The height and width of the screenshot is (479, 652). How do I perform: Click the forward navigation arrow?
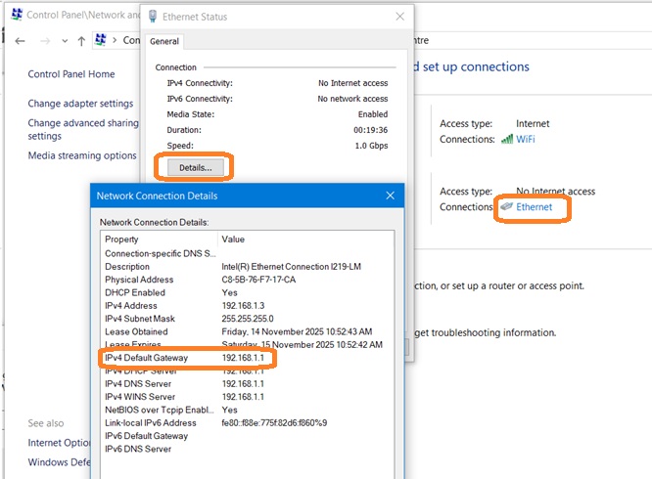45,41
